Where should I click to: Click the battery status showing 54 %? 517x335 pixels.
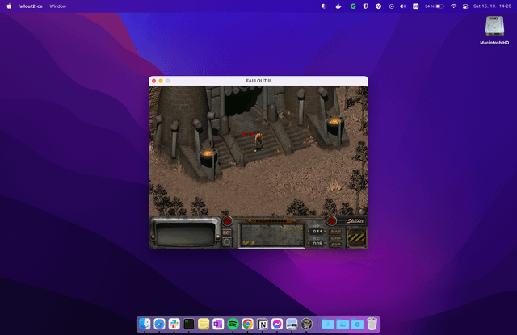click(435, 6)
